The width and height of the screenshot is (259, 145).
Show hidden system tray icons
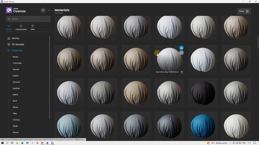(230, 143)
